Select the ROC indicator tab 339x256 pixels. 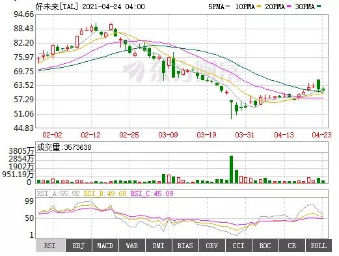(265, 246)
